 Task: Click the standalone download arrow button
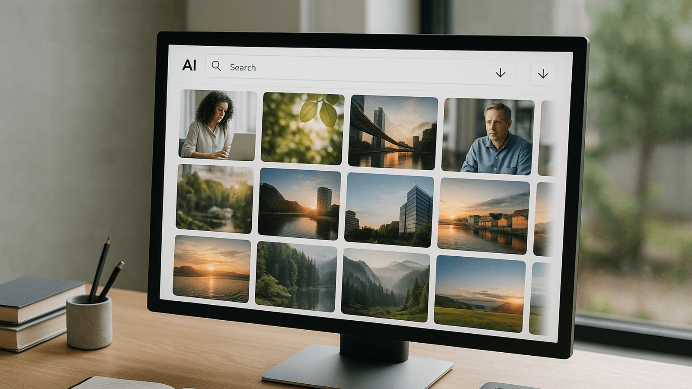(x=543, y=74)
